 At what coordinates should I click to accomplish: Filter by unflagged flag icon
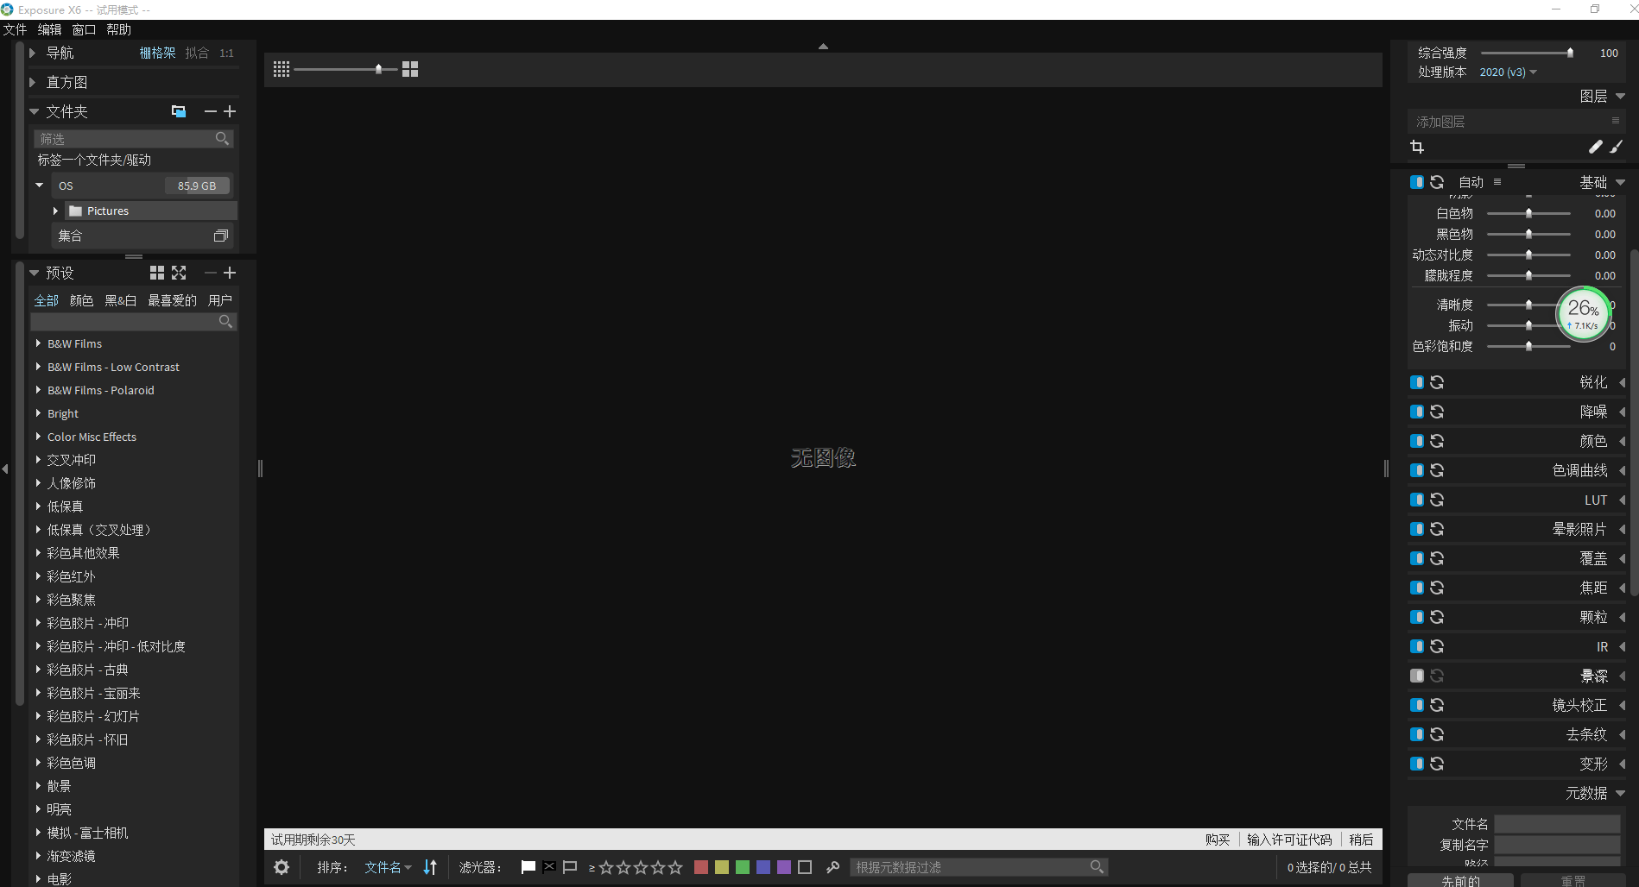[x=570, y=867]
